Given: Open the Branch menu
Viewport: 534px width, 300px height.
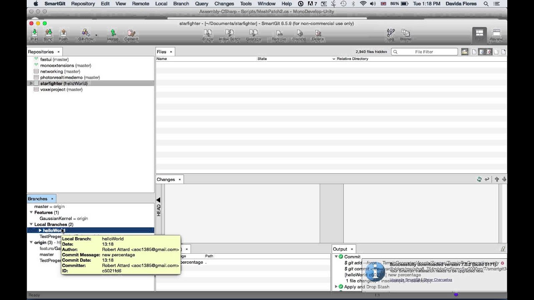Looking at the screenshot, I should pyautogui.click(x=181, y=4).
